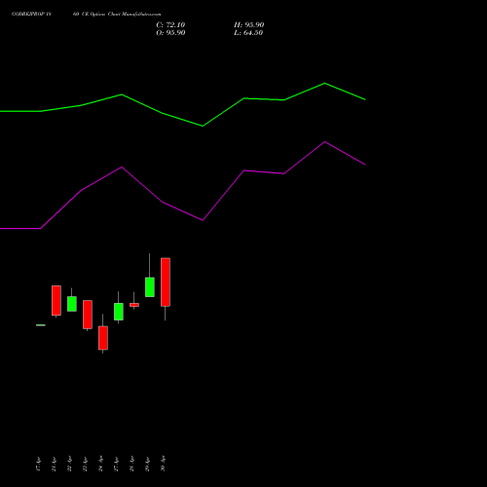Select the 22 Apr date axis label
487x487 pixels.
coord(69,464)
